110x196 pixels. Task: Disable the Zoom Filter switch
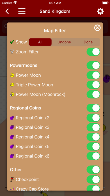click(x=93, y=52)
